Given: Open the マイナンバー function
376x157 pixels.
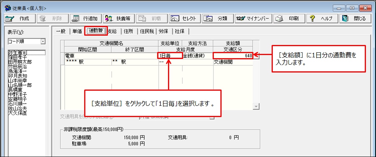Looking at the screenshot, I should tap(241, 19).
